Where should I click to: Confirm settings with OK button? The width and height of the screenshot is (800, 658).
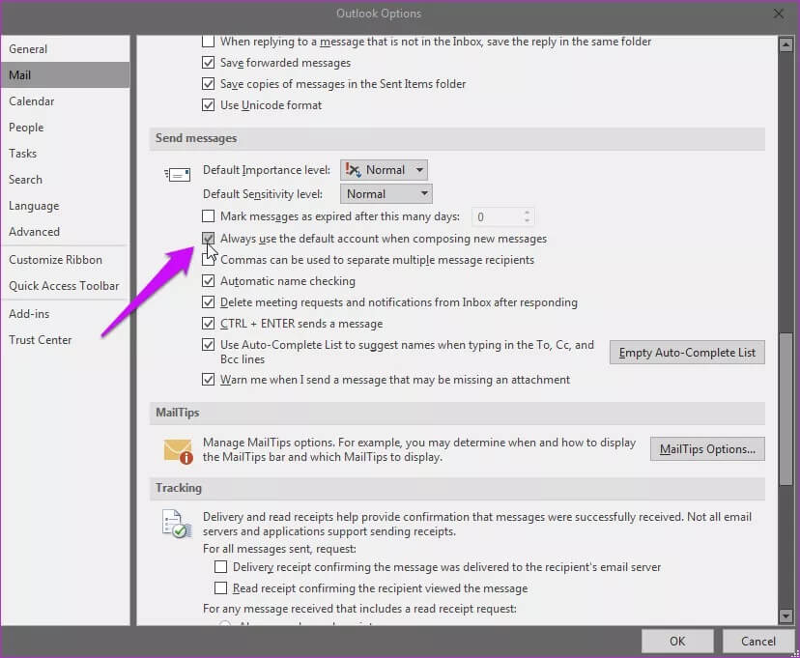coord(677,642)
